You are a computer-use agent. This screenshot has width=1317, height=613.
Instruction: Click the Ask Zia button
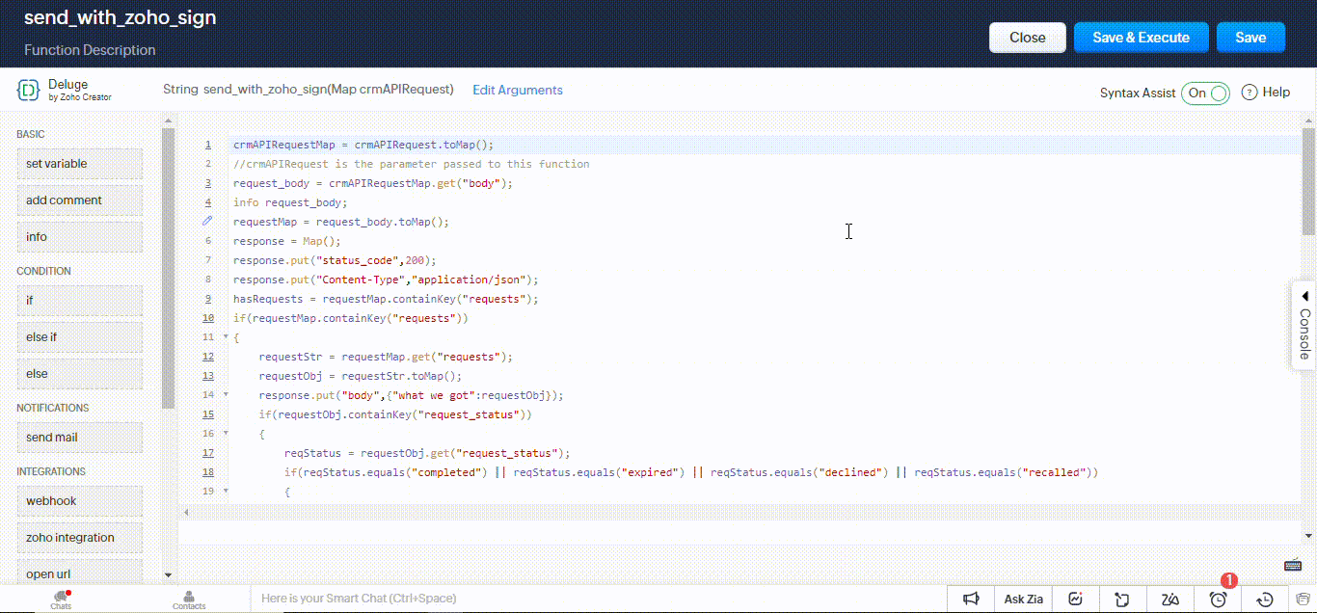1023,599
